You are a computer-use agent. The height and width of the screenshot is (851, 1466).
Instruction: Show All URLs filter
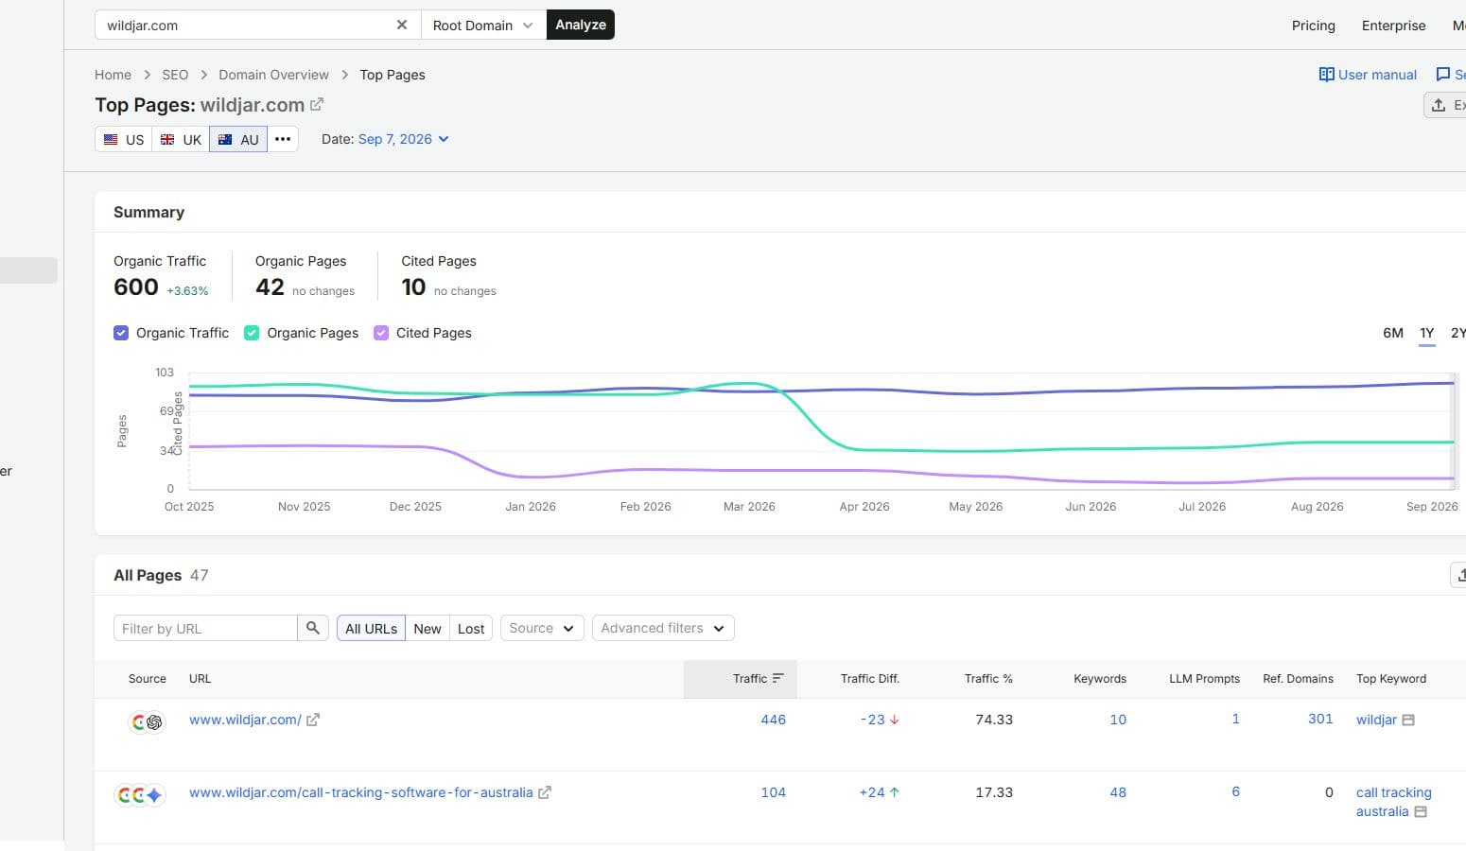pyautogui.click(x=371, y=628)
